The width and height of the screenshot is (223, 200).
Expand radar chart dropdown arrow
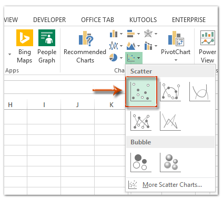tap(156, 34)
